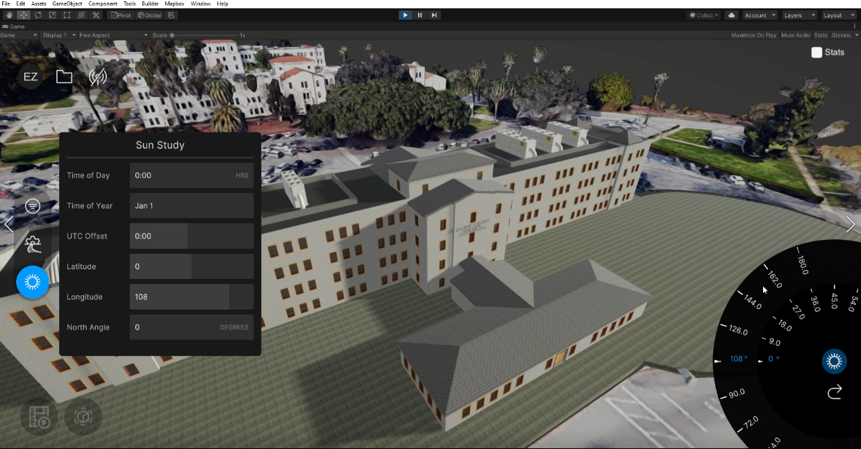Screen dimensions: 861x449
Task: Open the GameObject menu
Action: coord(67,4)
